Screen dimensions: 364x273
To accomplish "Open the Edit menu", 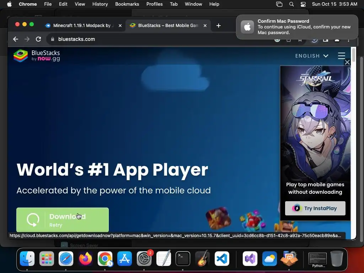I will tap(63, 4).
